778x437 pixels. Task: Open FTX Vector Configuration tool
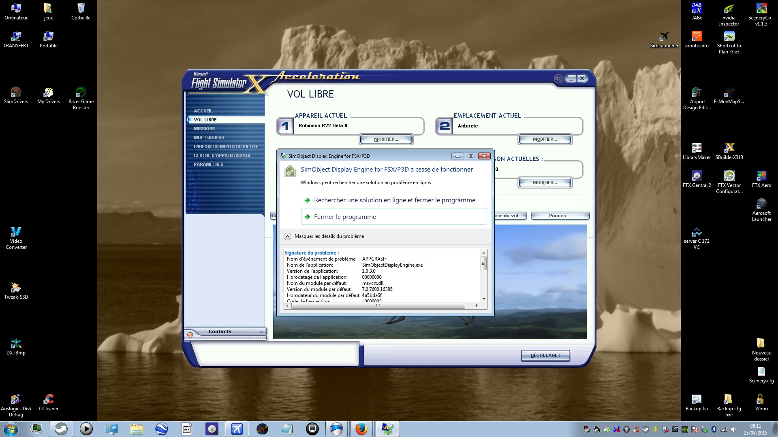[x=729, y=182]
